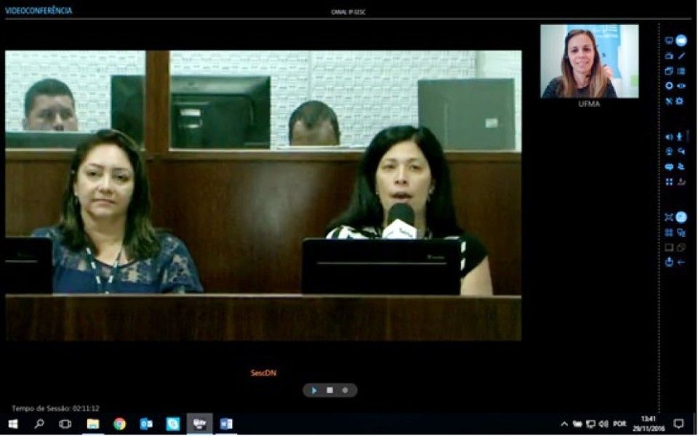Stop playback with the square stop button

click(x=330, y=390)
